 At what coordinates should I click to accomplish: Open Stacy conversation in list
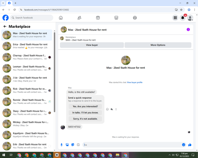point(27,113)
